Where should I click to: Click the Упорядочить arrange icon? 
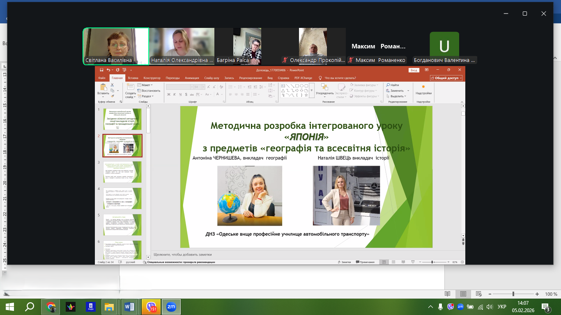324,87
